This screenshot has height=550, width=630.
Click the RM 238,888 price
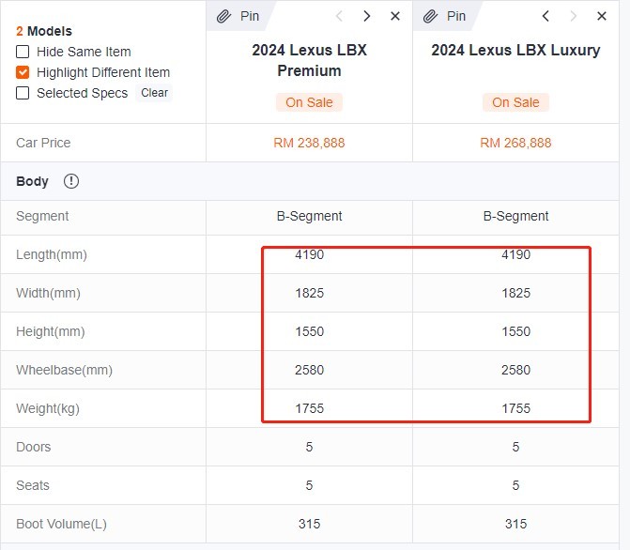click(310, 143)
